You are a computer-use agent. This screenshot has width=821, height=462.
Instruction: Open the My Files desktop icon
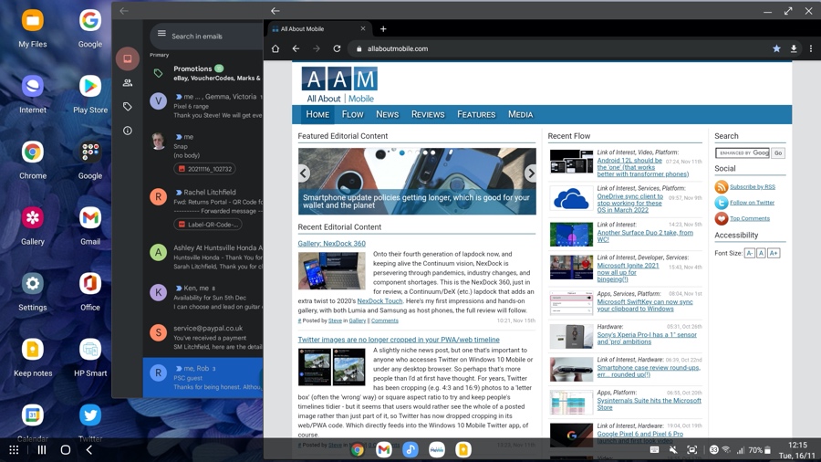coord(33,21)
